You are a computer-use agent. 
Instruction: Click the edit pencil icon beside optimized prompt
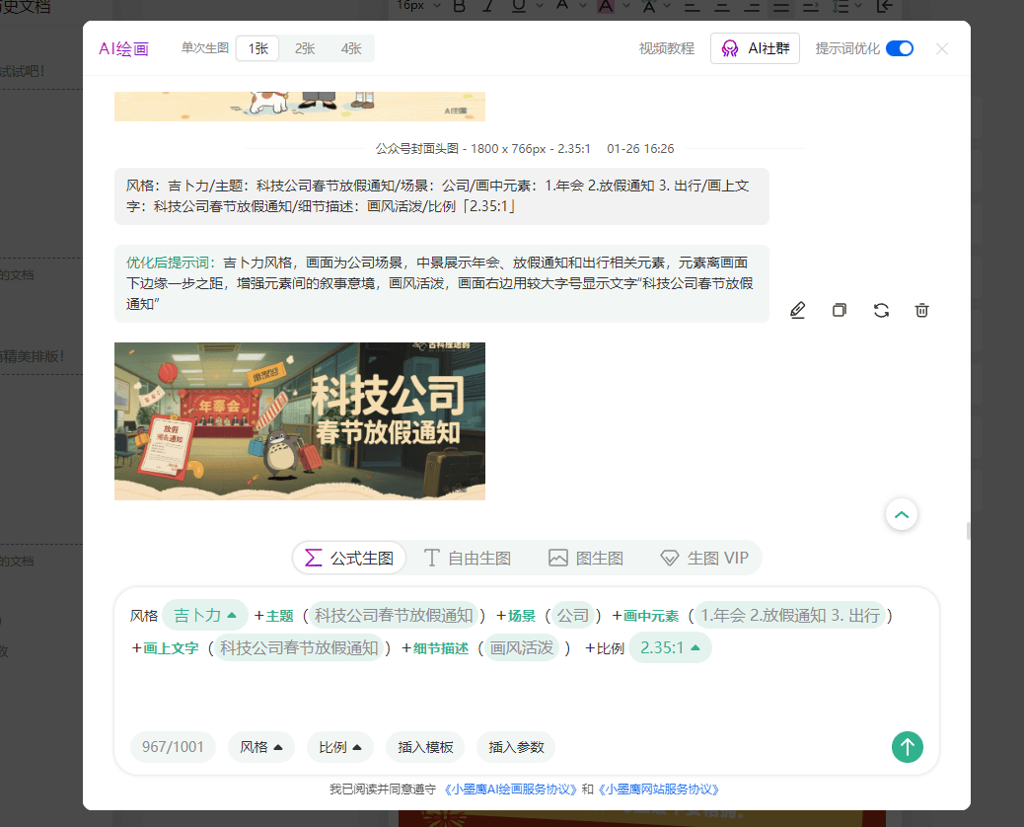(x=798, y=310)
